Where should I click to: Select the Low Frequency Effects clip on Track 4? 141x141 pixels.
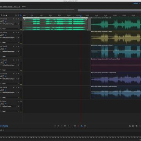116,65
